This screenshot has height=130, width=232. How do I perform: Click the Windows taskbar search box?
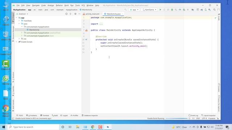pos(33,127)
